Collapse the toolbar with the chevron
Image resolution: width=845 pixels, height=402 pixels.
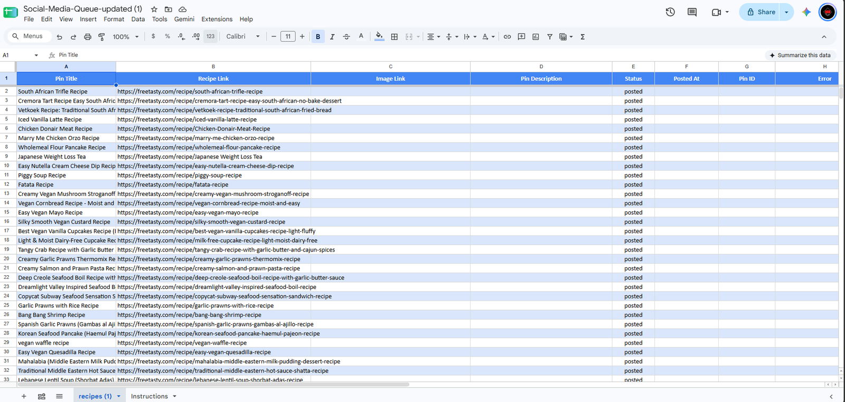824,36
